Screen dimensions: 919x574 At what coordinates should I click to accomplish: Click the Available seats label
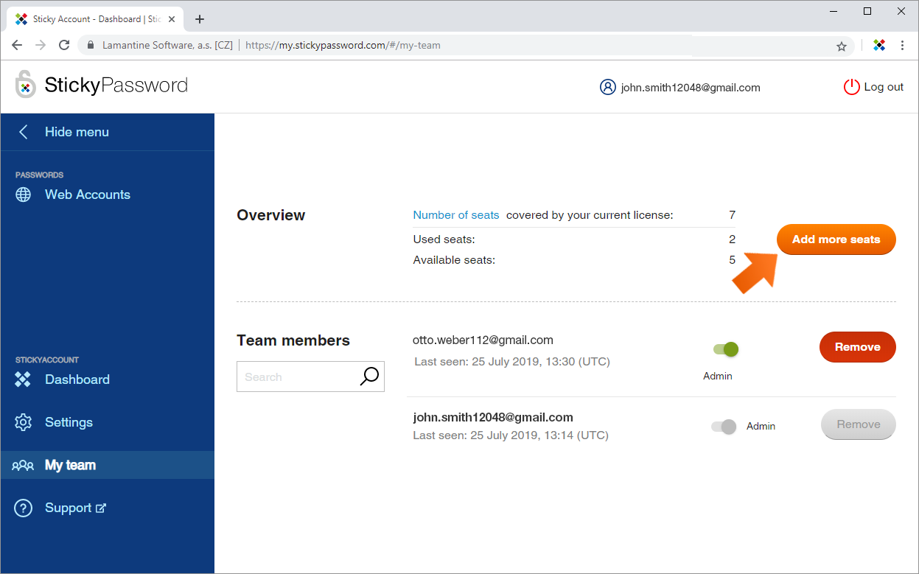coord(454,260)
